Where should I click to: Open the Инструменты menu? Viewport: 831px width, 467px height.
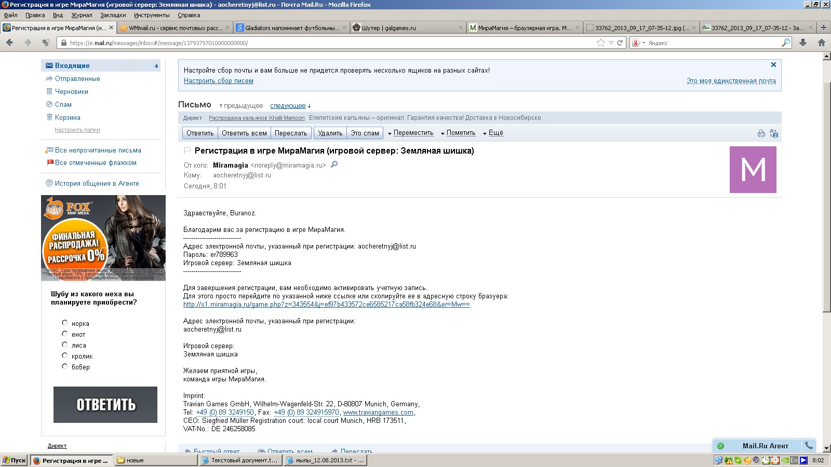point(152,15)
